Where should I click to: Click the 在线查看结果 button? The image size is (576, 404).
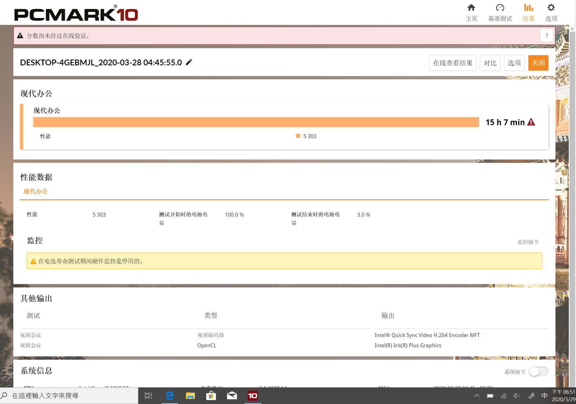pyautogui.click(x=453, y=63)
